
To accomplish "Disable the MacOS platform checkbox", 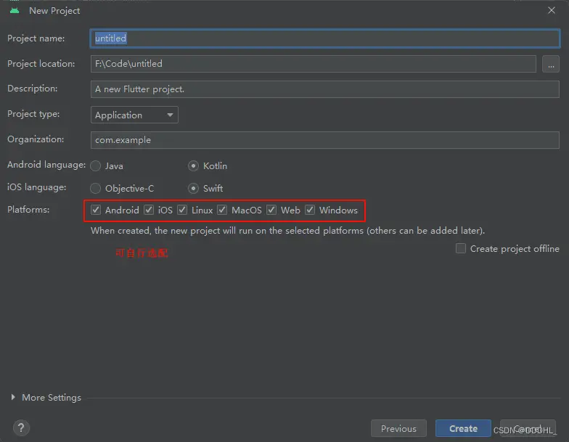I will (x=222, y=210).
